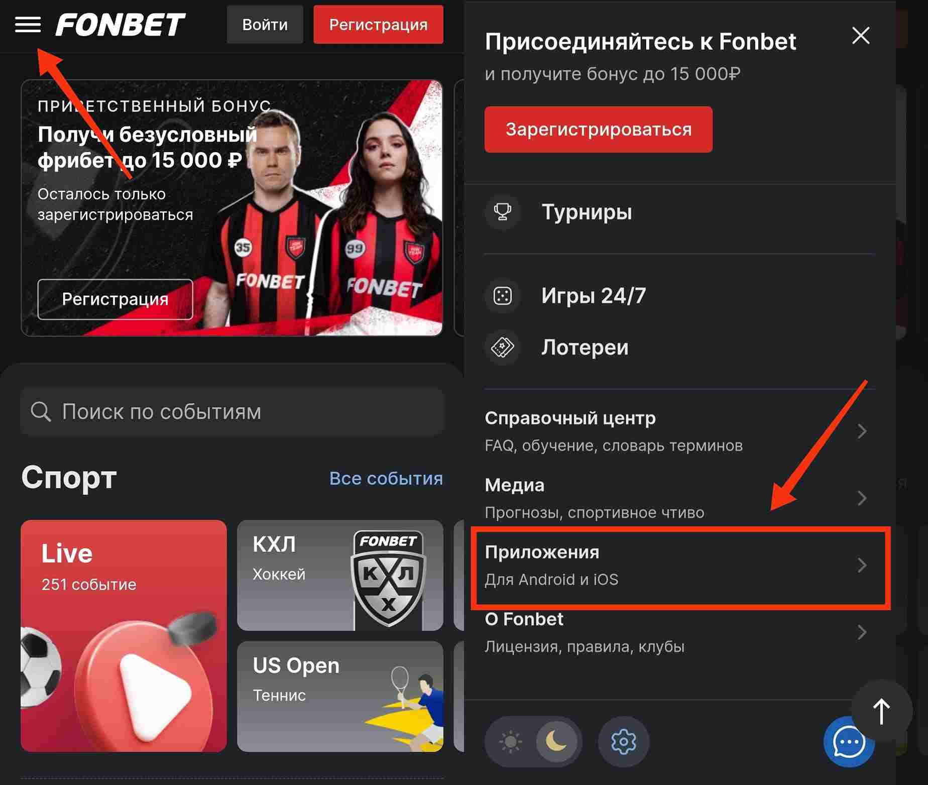The width and height of the screenshot is (928, 785).
Task: Open the Турниры menu item
Action: [x=679, y=212]
